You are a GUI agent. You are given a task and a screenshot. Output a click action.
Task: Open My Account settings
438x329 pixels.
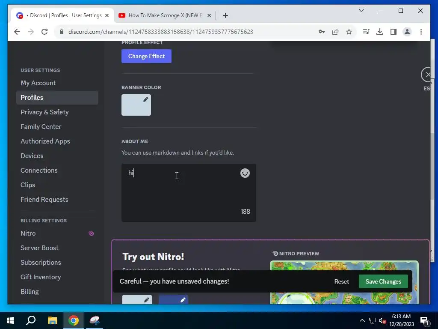pos(57,83)
